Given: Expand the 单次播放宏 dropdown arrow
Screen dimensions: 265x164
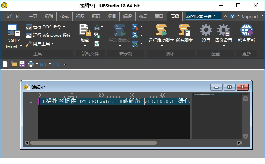Looking at the screenshot, I should (x=120, y=46).
